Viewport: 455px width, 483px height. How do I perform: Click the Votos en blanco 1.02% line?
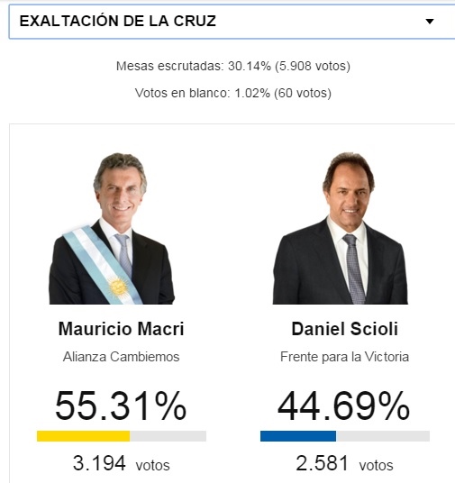coord(233,93)
